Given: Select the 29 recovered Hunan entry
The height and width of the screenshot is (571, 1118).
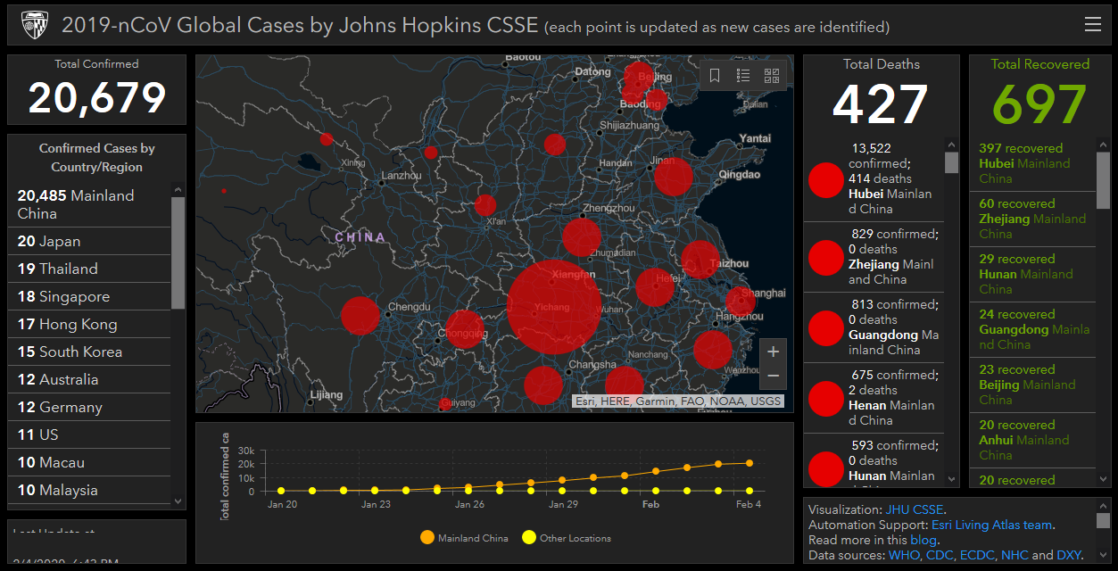Looking at the screenshot, I should click(1032, 274).
